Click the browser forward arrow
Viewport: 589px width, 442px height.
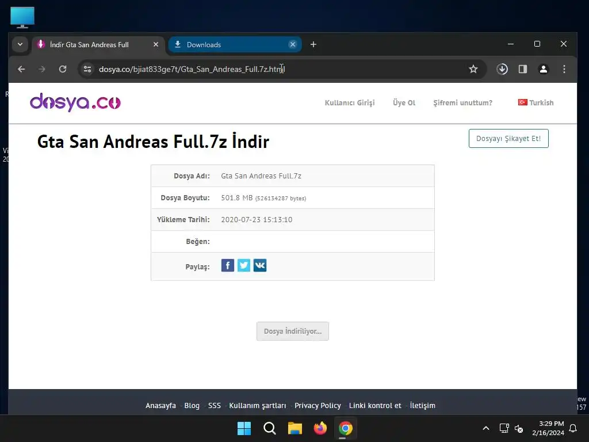[41, 69]
